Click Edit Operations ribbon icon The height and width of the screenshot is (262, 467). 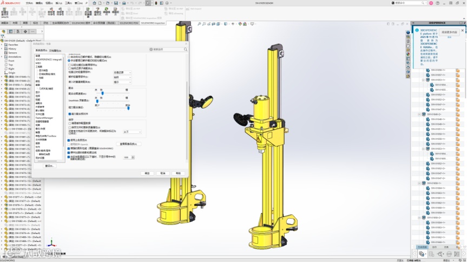tap(106, 11)
